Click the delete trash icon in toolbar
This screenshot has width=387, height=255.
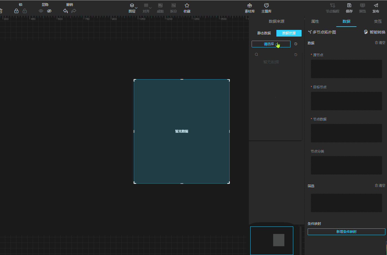click(x=1, y=11)
